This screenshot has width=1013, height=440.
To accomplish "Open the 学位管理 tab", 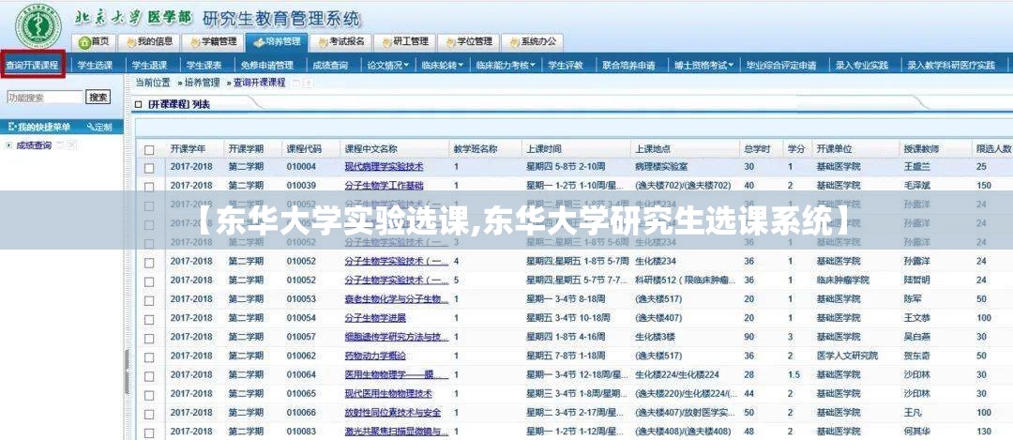I will pyautogui.click(x=468, y=41).
